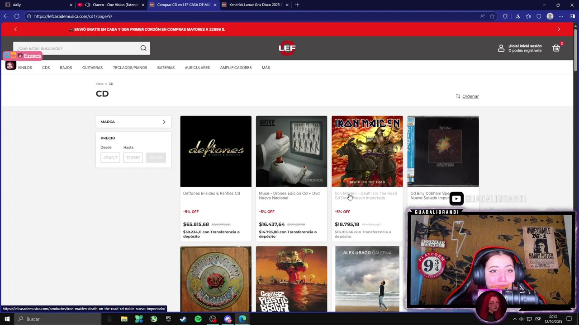The height and width of the screenshot is (325, 579).
Task: Switch to Queen - One Vision tab
Action: [111, 5]
